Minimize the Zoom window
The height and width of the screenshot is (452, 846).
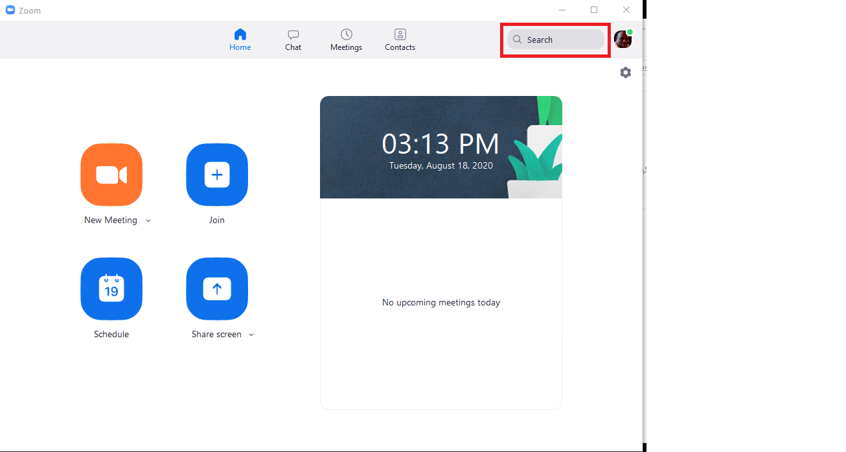pos(562,10)
